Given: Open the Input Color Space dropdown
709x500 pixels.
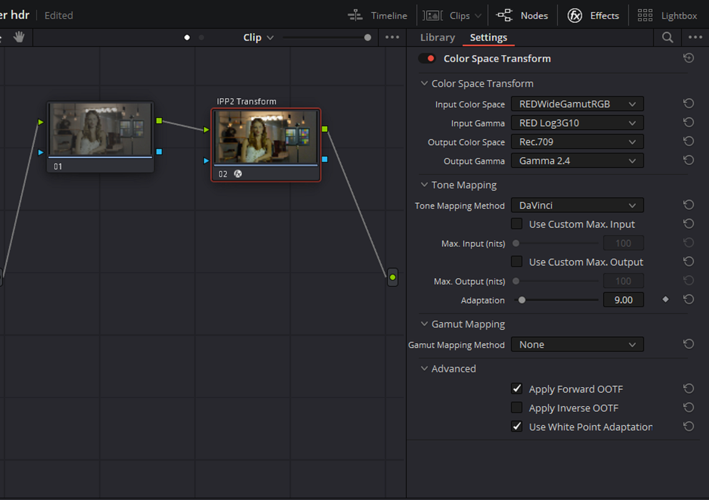Looking at the screenshot, I should pos(577,104).
